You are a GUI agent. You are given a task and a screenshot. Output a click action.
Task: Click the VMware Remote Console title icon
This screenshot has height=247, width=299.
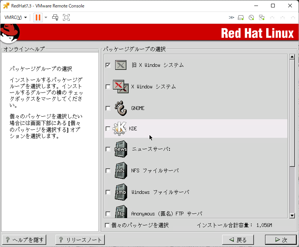[6, 6]
